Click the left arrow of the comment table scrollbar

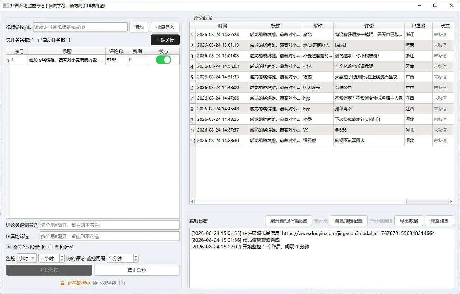point(192,202)
